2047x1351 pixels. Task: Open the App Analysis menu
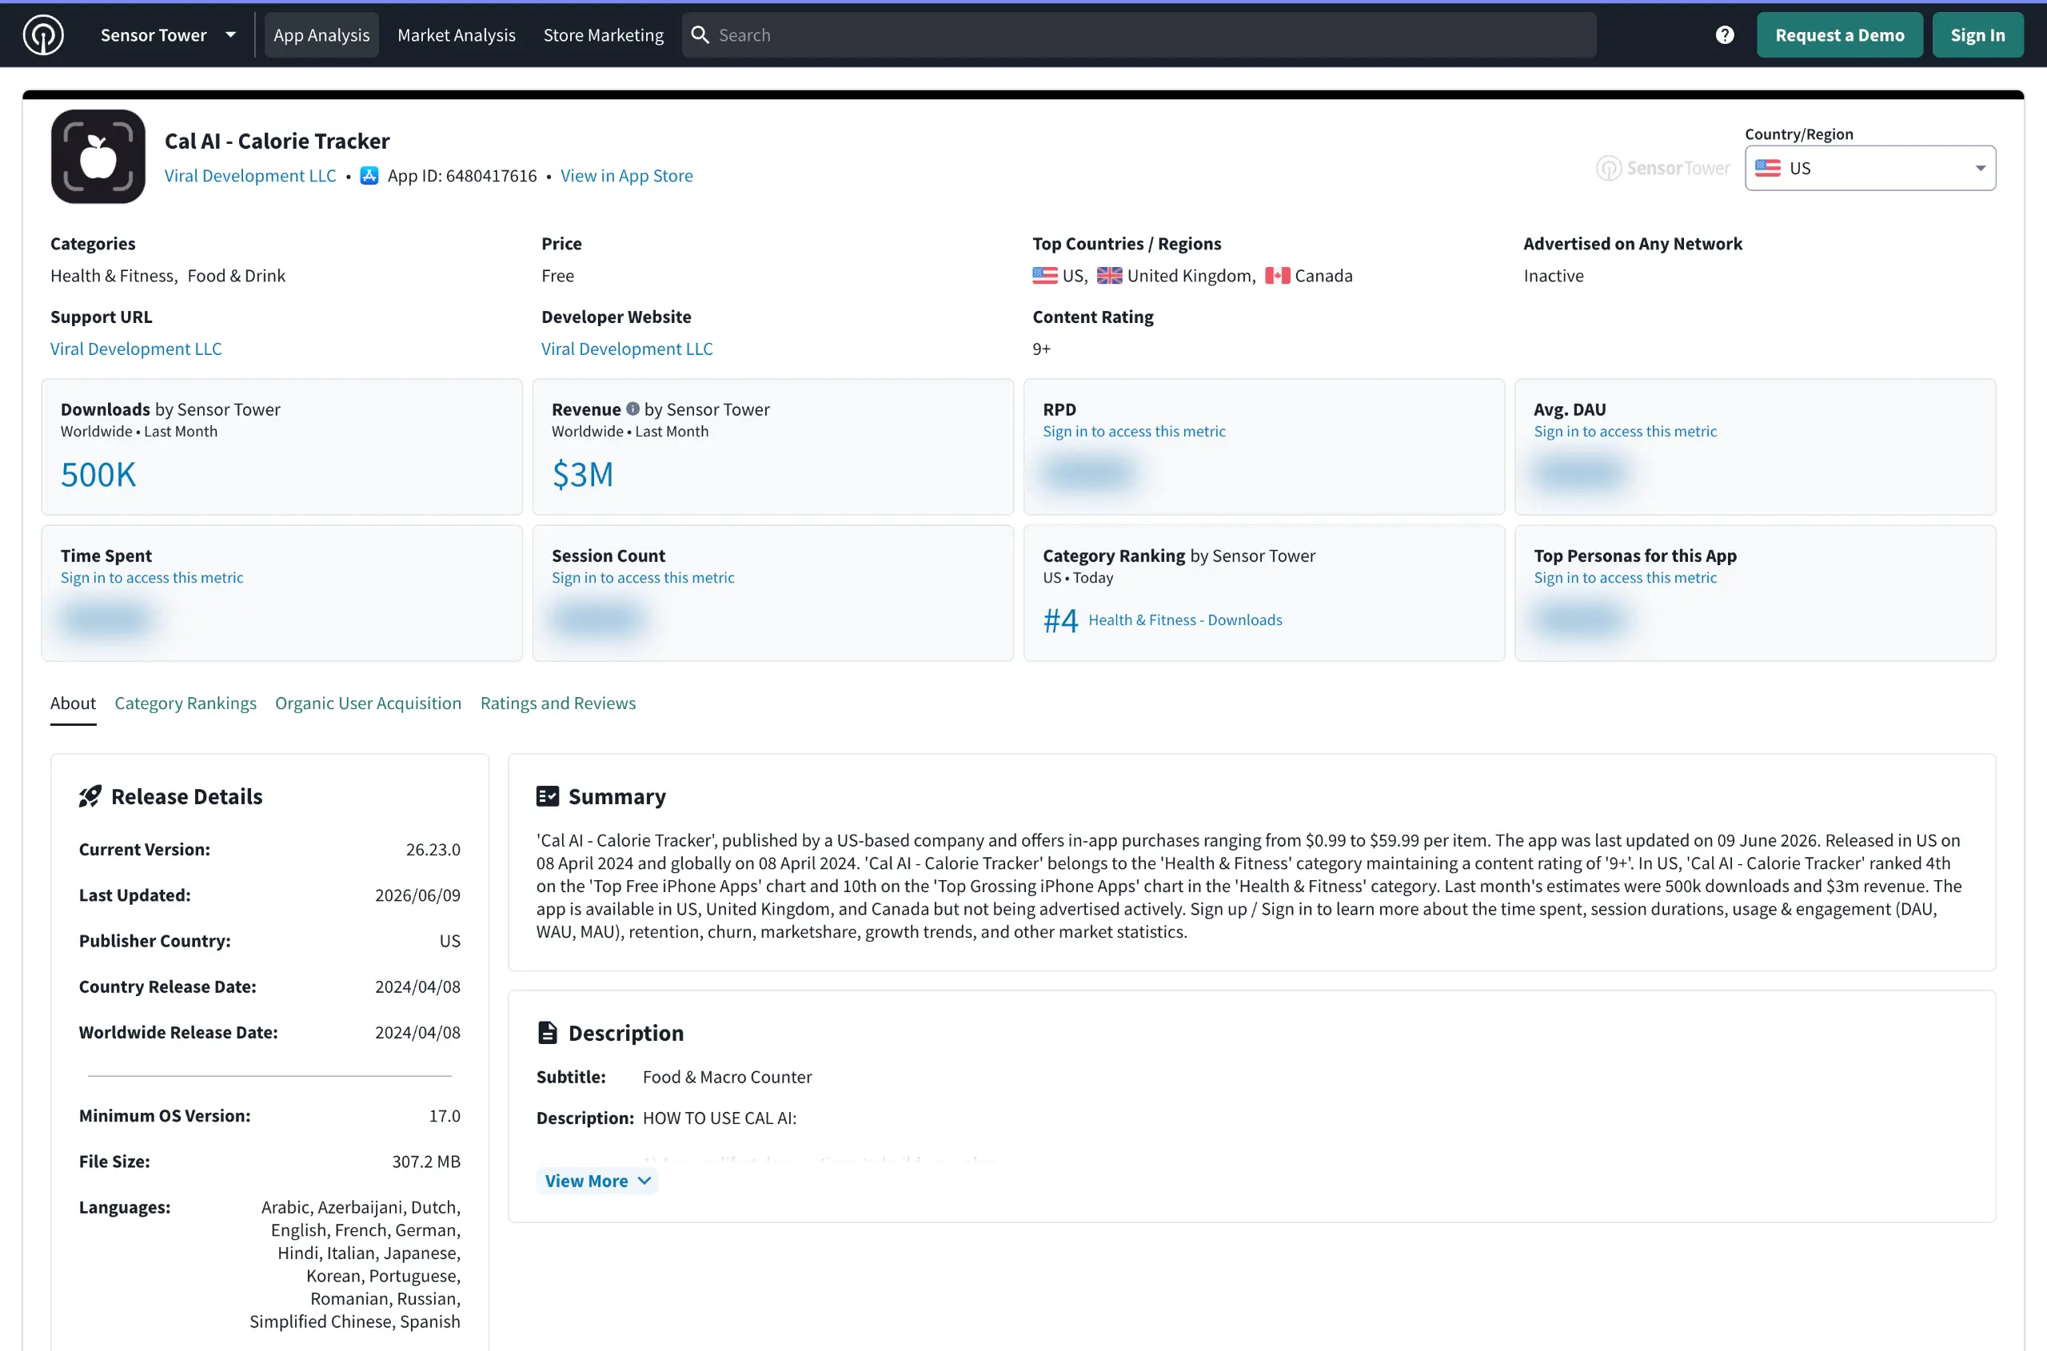coord(321,35)
